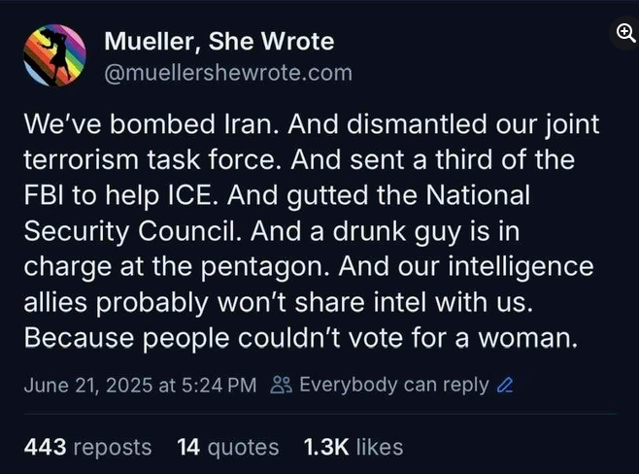Click the number "443" in the repost count
Screen dimensions: 639x474
(x=45, y=447)
